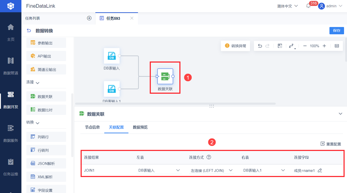Click the operator list vertical scrollbar
The height and width of the screenshot is (193, 347).
72,125
